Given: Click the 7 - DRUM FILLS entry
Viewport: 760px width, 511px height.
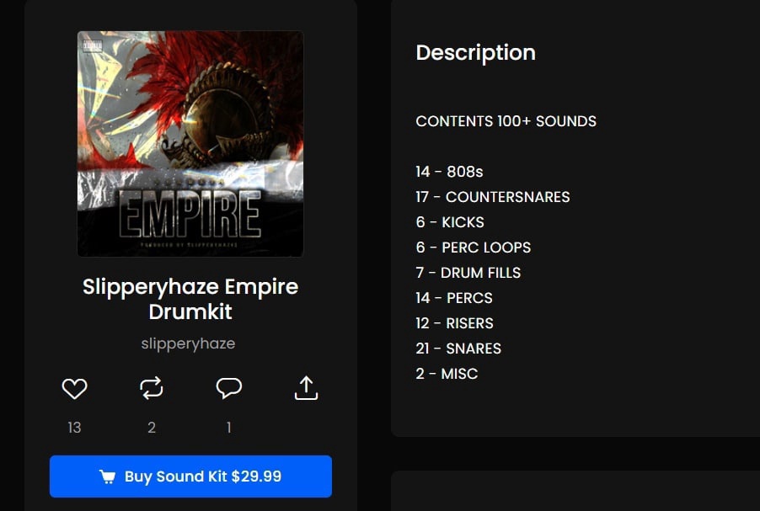Looking at the screenshot, I should (468, 272).
